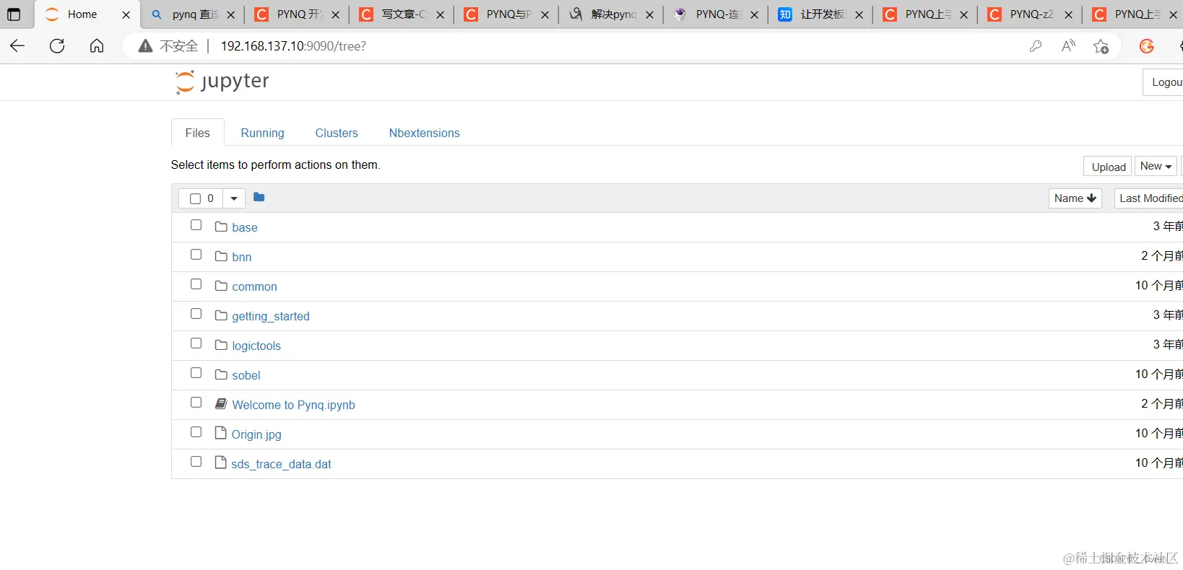Image resolution: width=1183 pixels, height=570 pixels.
Task: Go back using the browser back arrow
Action: [17, 46]
